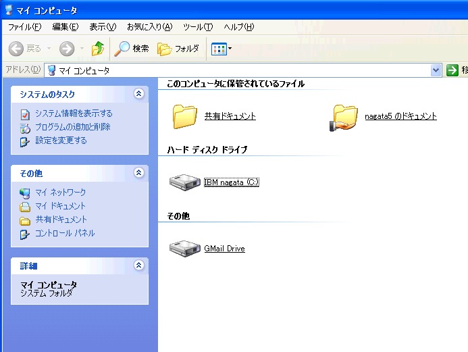This screenshot has width=468, height=352.
Task: Click the change settings icon
Action: coord(25,142)
